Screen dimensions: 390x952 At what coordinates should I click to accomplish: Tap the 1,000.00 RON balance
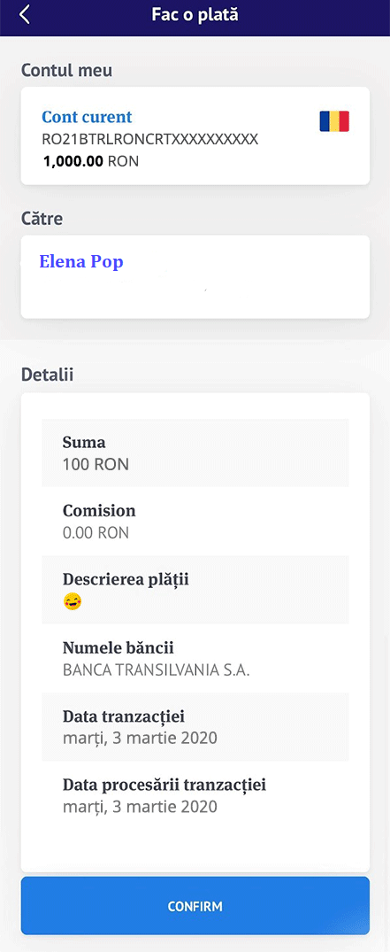pyautogui.click(x=90, y=161)
